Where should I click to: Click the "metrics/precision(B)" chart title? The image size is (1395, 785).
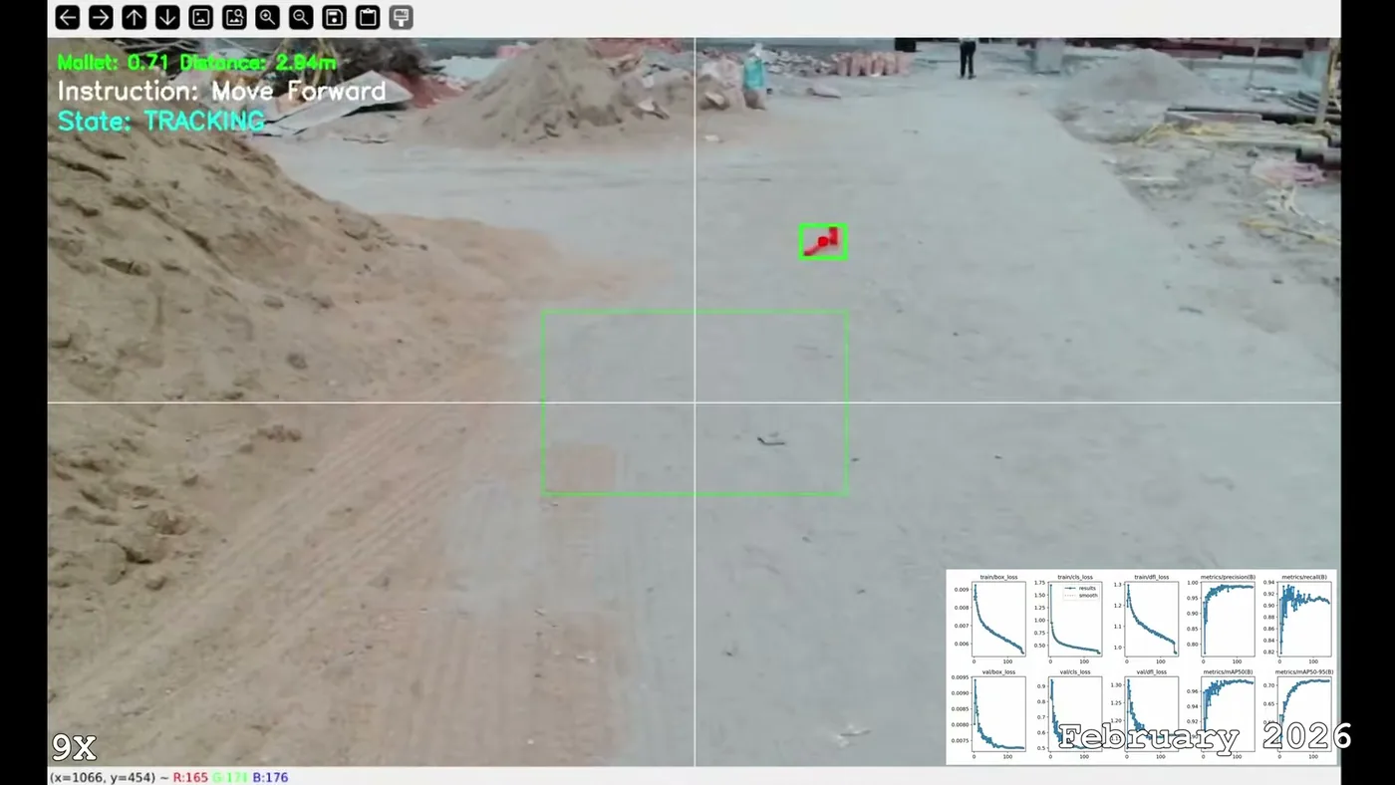(x=1229, y=578)
